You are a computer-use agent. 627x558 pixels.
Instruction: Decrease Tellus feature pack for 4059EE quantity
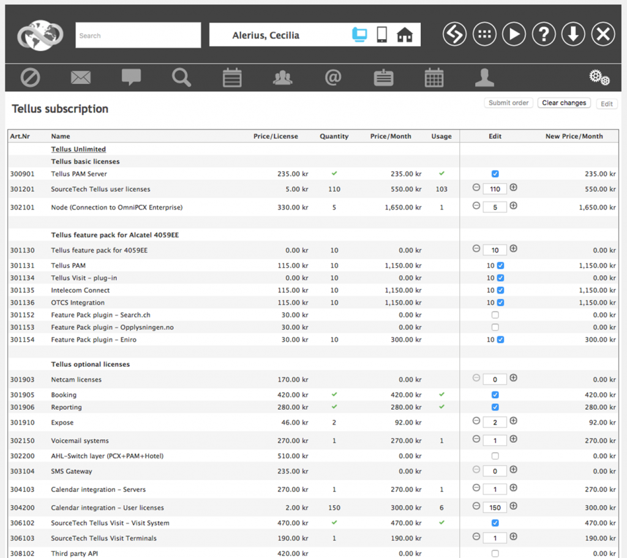476,249
